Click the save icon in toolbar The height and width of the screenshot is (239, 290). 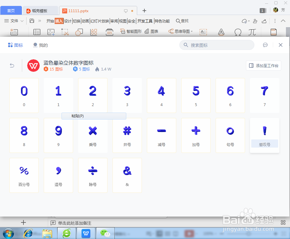pyautogui.click(x=32, y=21)
